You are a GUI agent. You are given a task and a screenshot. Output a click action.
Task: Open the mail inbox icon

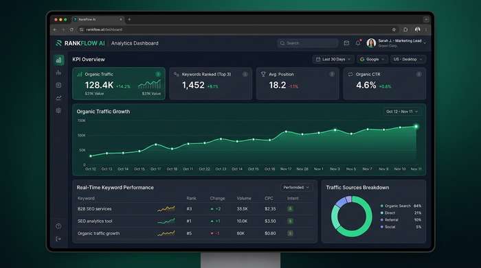pos(346,43)
